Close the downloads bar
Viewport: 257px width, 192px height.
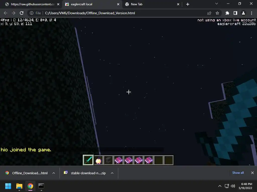(252, 173)
